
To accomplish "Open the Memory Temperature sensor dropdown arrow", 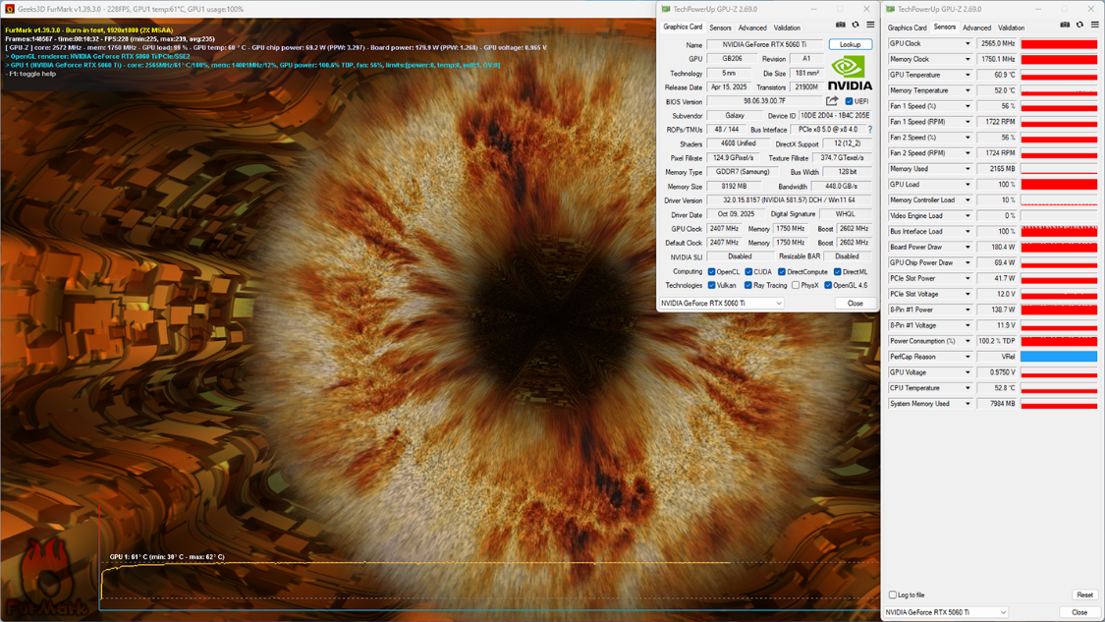I will 967,90.
